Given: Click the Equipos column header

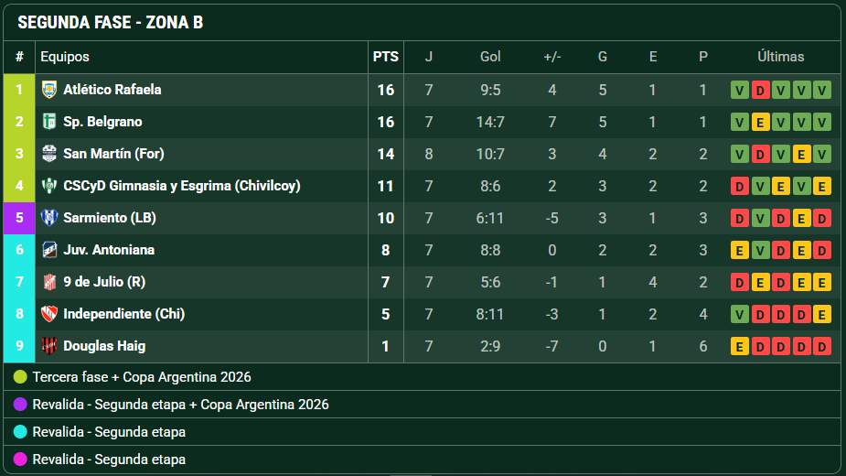Looking at the screenshot, I should [x=65, y=57].
